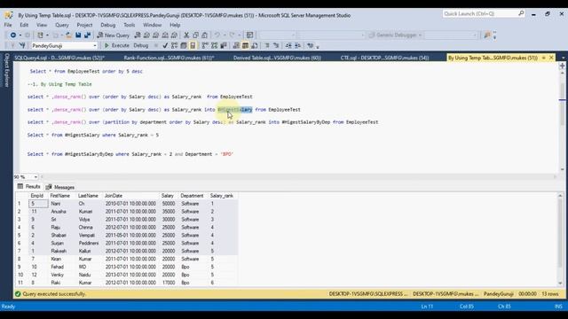Display Estimated Execution Plan icon
The height and width of the screenshot is (319, 568).
tap(174, 45)
